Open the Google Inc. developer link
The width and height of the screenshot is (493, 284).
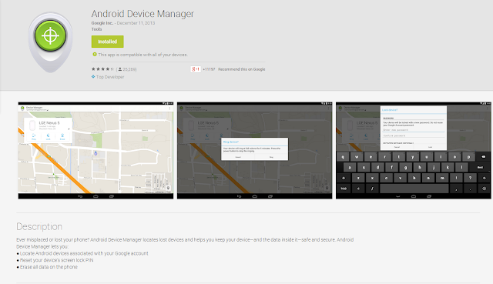tap(102, 23)
